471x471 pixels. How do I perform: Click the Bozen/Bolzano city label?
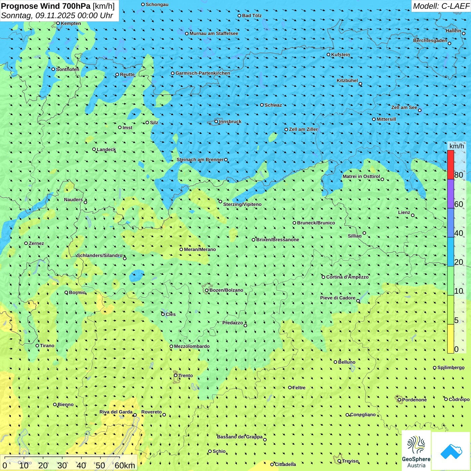pos(226,290)
